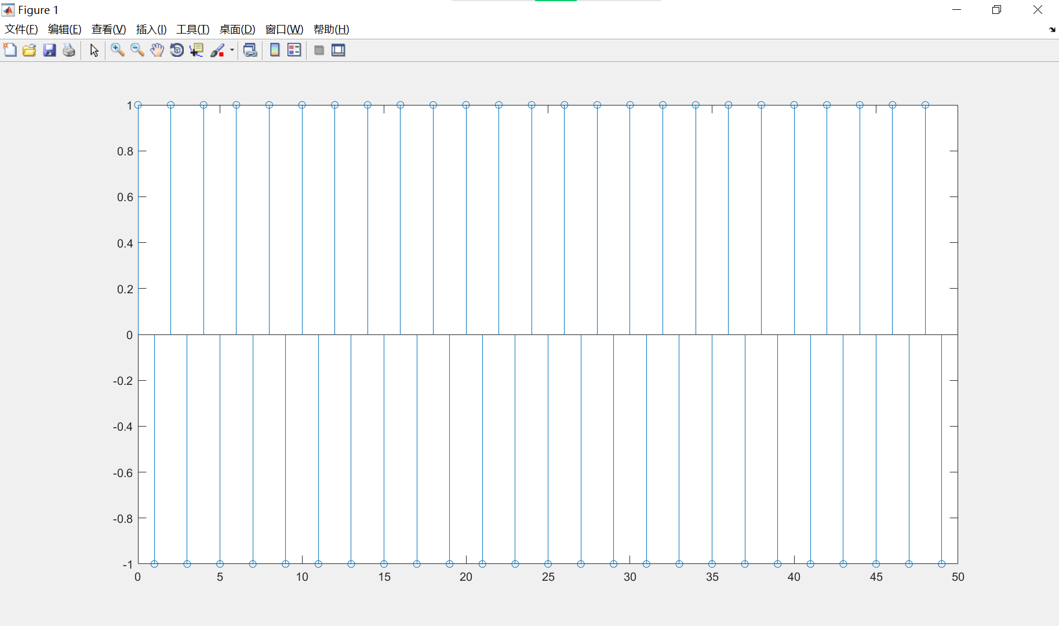The image size is (1059, 626).
Task: Enable the Link Plot feature
Action: tap(250, 50)
